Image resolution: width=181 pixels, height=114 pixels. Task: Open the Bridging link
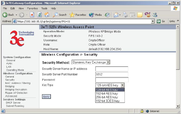point(10,86)
